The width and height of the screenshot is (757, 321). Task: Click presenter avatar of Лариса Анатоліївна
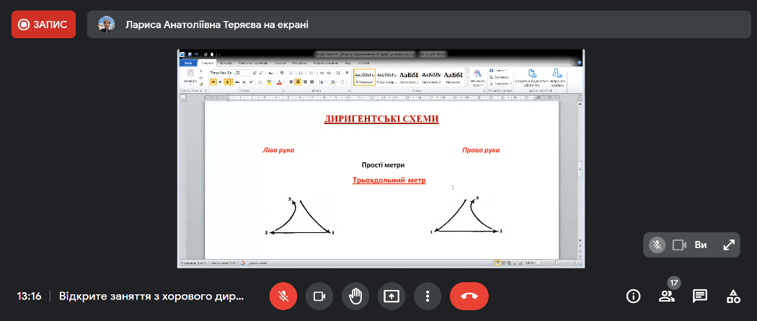(x=108, y=25)
